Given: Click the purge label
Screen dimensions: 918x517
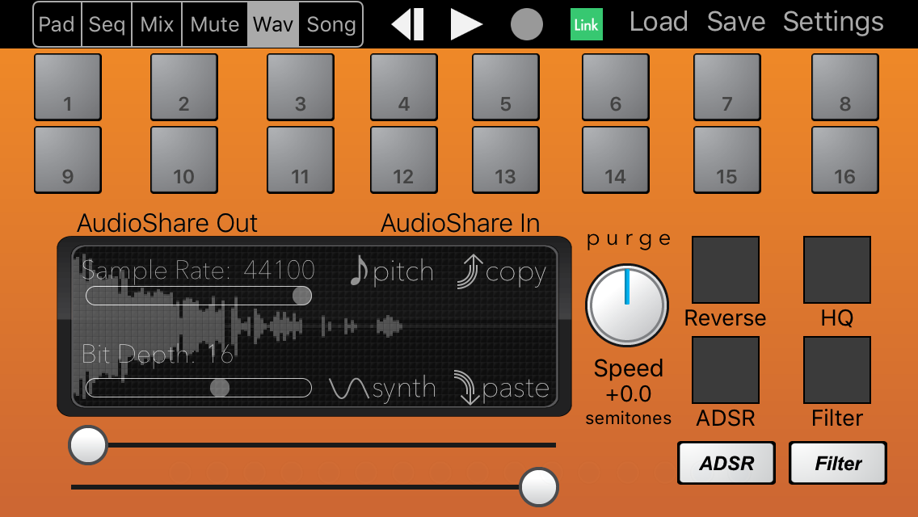Looking at the screenshot, I should [x=629, y=239].
